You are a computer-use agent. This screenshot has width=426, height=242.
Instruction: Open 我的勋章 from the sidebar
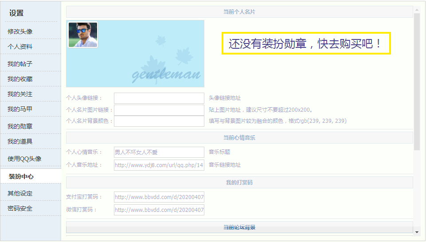point(20,126)
